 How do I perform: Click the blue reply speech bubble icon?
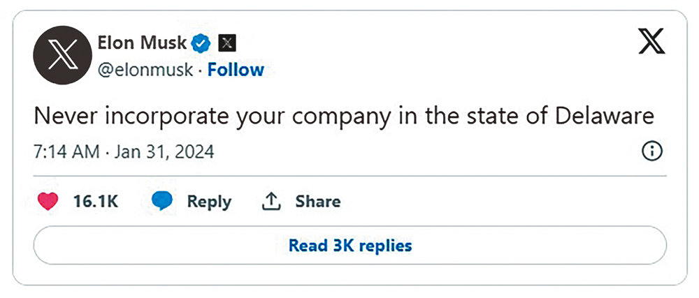(162, 202)
